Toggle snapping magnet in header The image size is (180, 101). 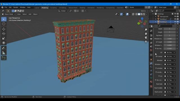pyautogui.click(x=75, y=11)
